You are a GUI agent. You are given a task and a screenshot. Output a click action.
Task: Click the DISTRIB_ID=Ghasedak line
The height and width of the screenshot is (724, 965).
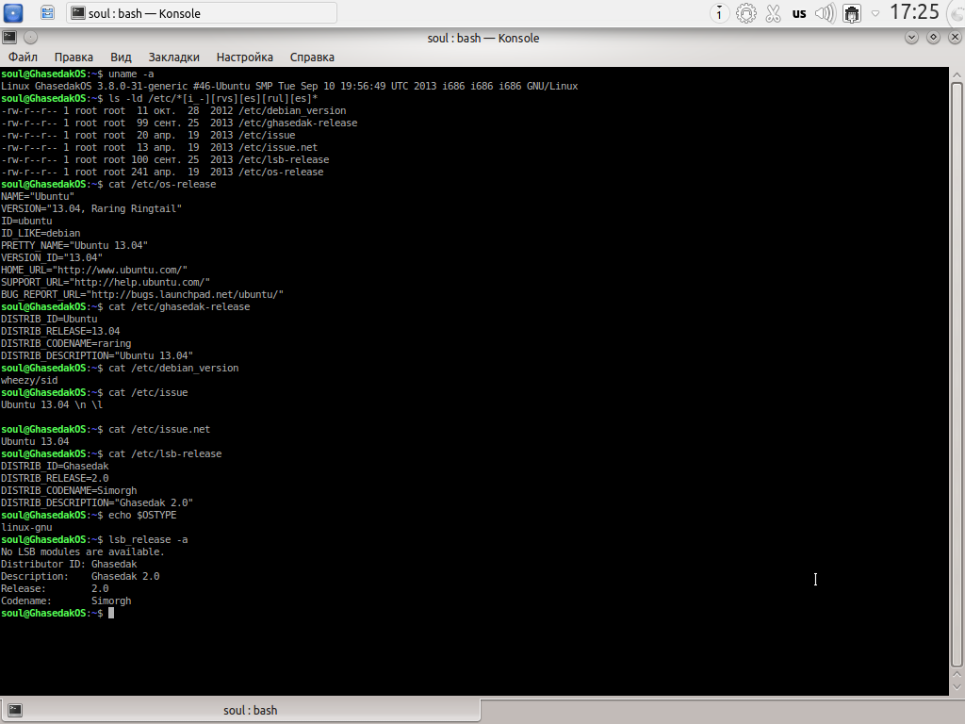point(55,466)
